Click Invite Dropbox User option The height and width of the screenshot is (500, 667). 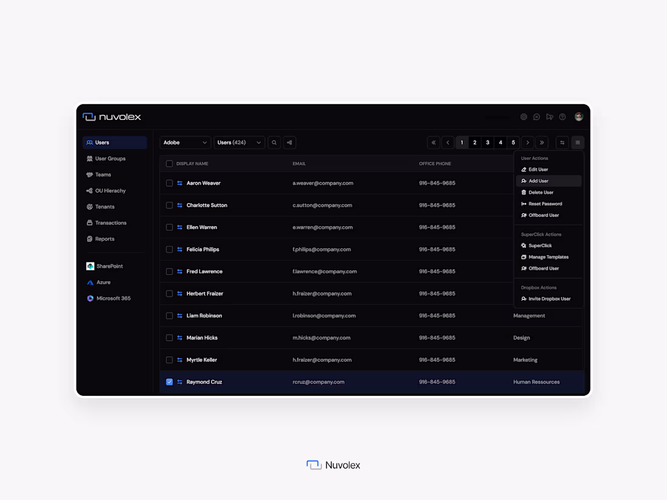pyautogui.click(x=551, y=298)
